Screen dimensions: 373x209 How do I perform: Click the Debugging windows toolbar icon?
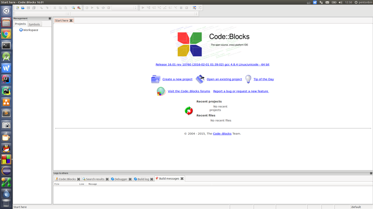click(x=194, y=8)
